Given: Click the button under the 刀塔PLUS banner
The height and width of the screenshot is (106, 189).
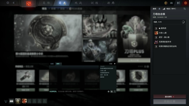Looking at the screenshot, I should (x=134, y=60).
